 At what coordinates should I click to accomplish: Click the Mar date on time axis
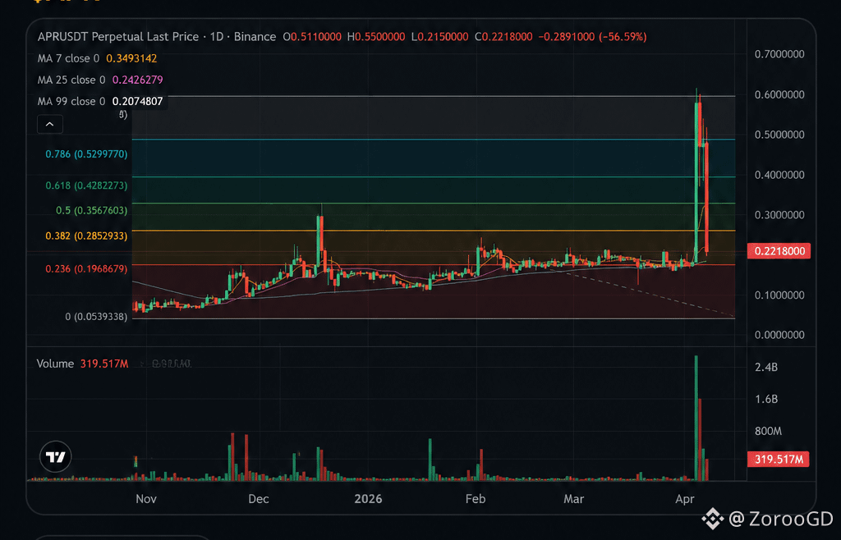pos(573,499)
